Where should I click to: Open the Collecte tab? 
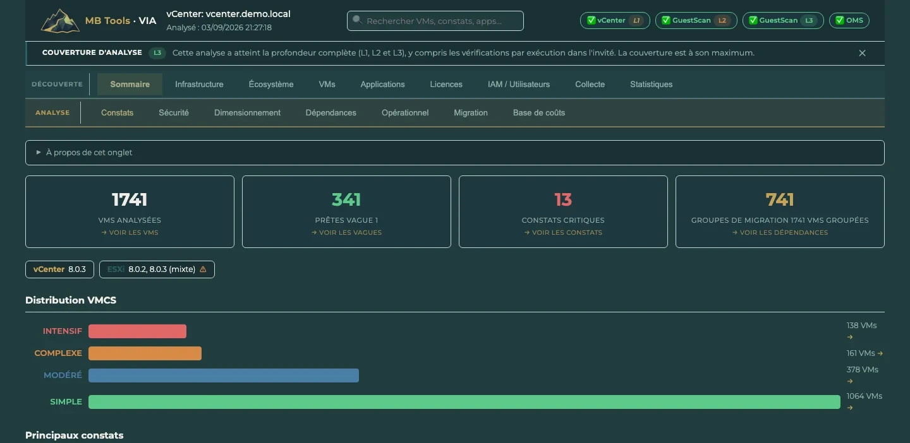pos(590,84)
